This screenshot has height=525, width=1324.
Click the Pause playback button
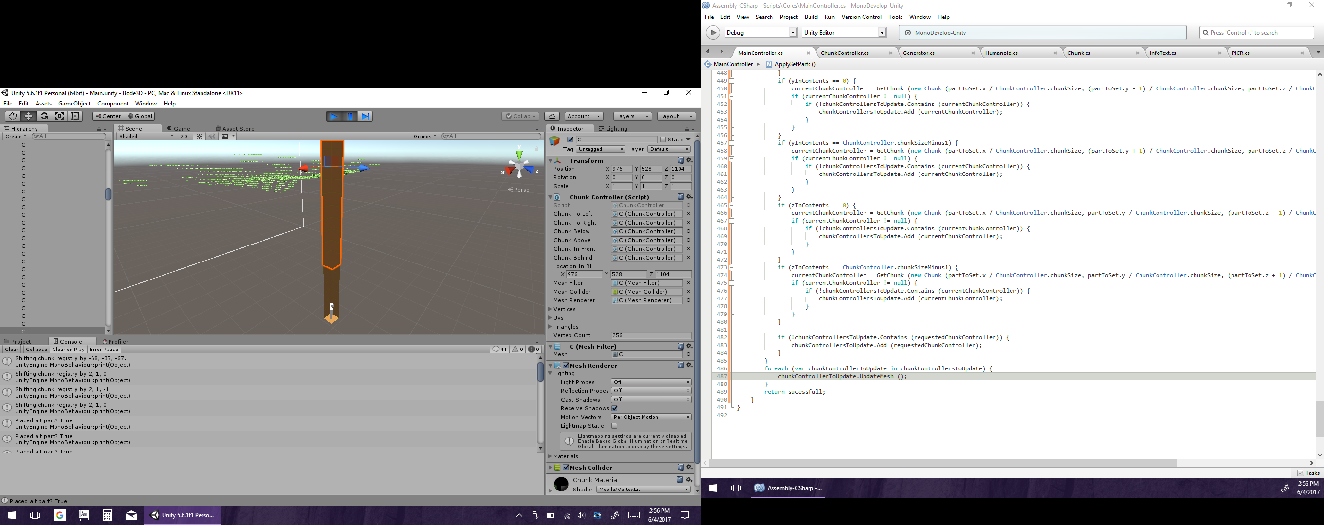(349, 117)
